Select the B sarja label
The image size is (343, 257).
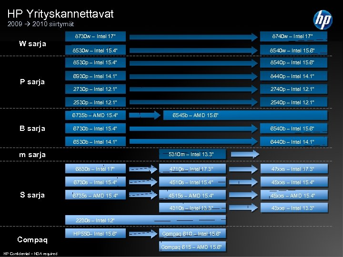pos(32,128)
